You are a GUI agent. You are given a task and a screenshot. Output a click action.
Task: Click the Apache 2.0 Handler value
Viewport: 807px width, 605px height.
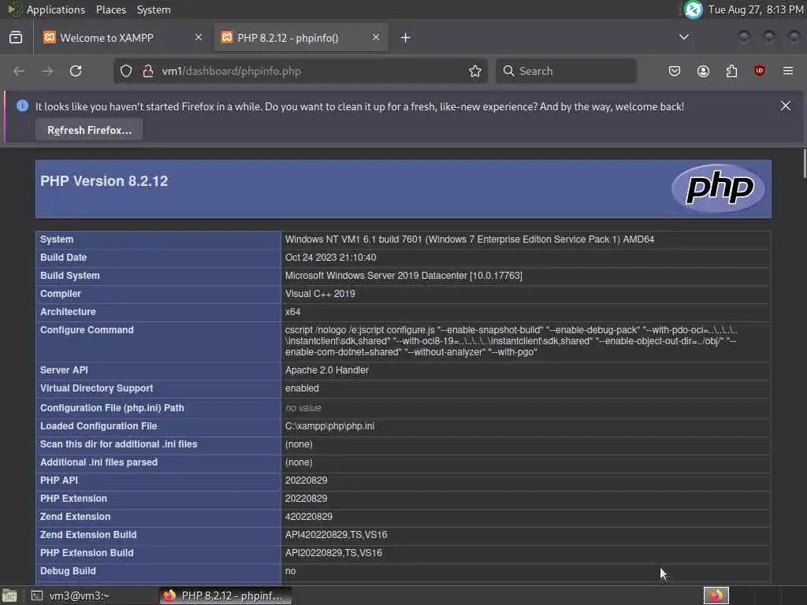(327, 370)
